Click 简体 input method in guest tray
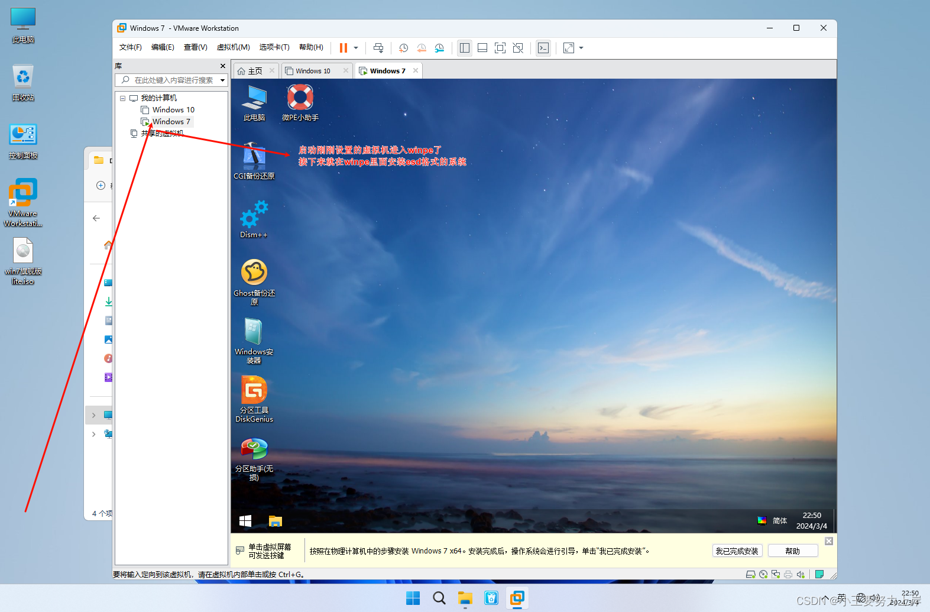The image size is (930, 612). pyautogui.click(x=780, y=521)
